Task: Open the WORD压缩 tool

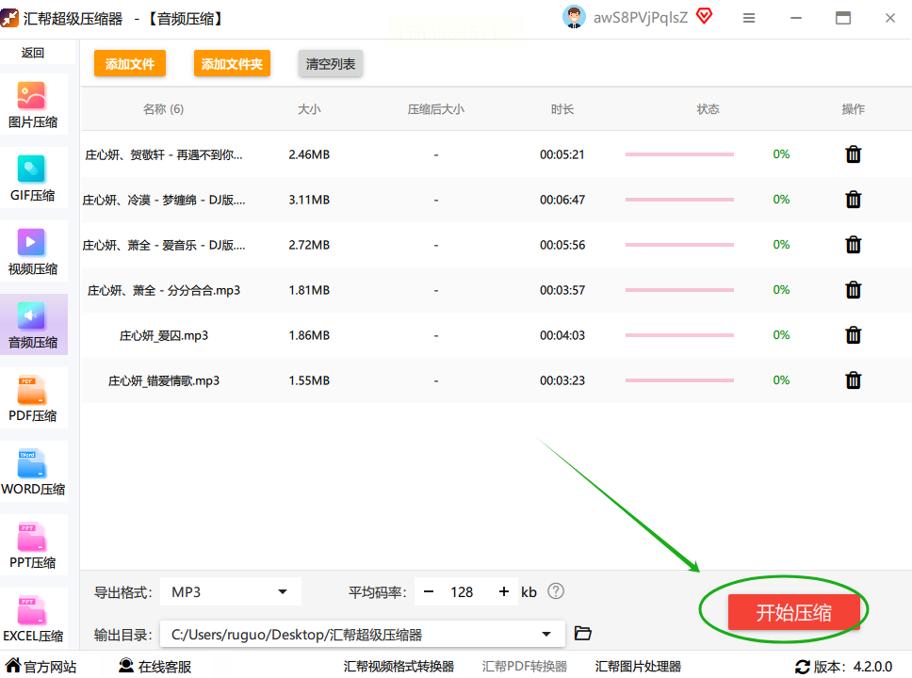Action: (33, 472)
